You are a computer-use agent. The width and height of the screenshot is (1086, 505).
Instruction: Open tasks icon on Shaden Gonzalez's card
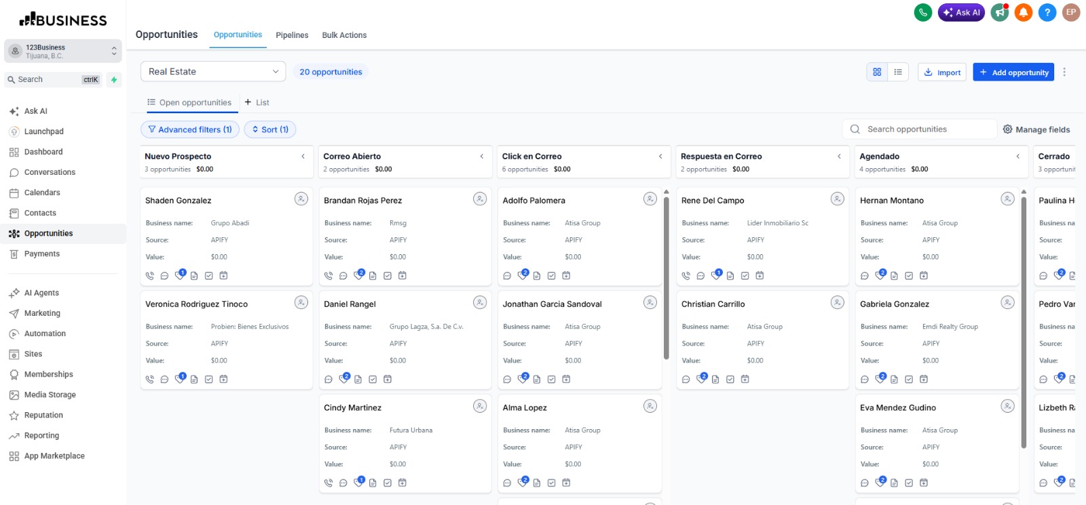[209, 276]
